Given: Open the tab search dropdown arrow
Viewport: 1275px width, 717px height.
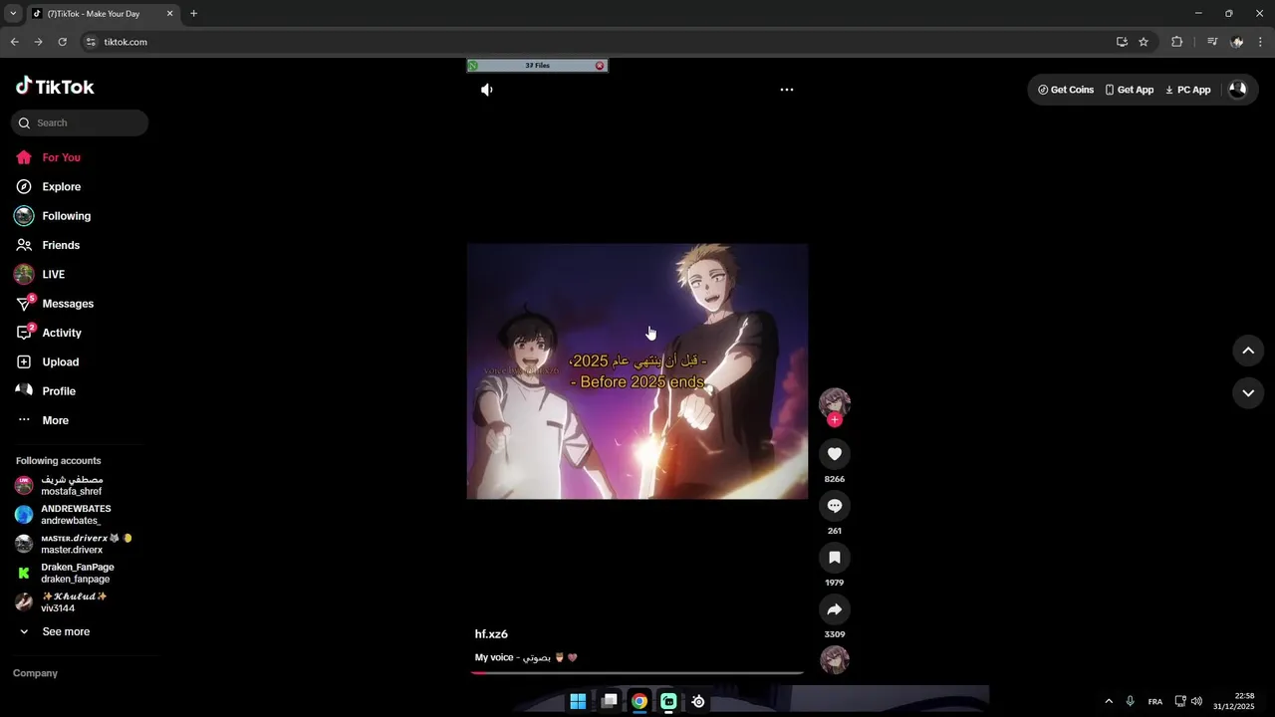Looking at the screenshot, I should (x=13, y=14).
